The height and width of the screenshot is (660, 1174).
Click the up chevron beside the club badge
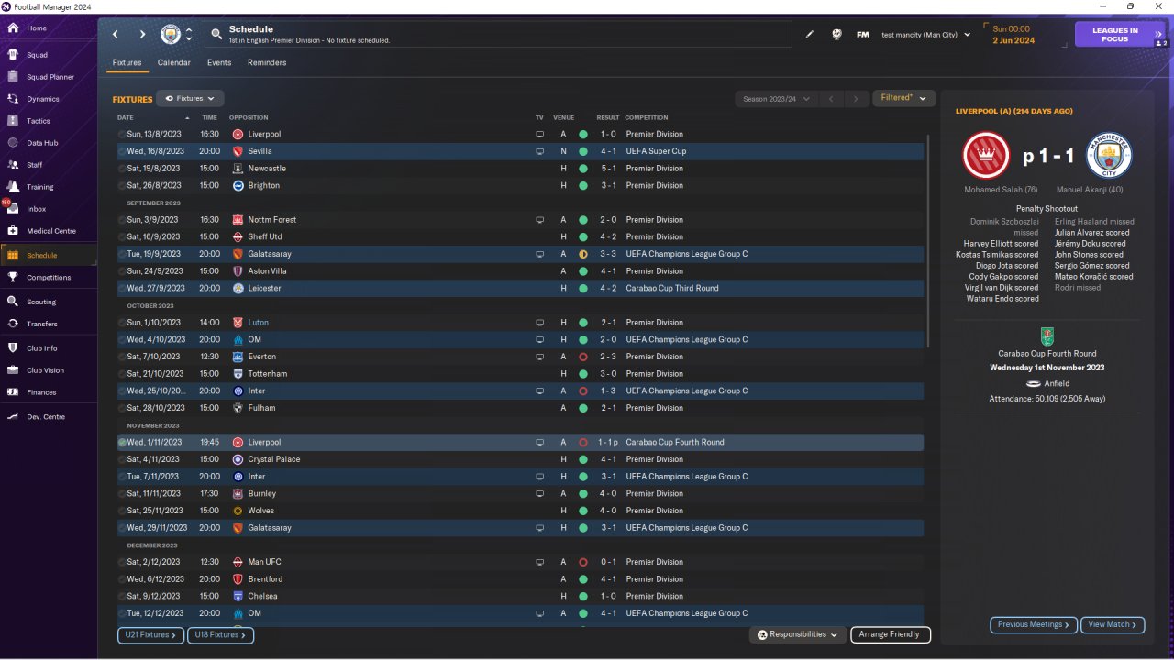click(189, 30)
